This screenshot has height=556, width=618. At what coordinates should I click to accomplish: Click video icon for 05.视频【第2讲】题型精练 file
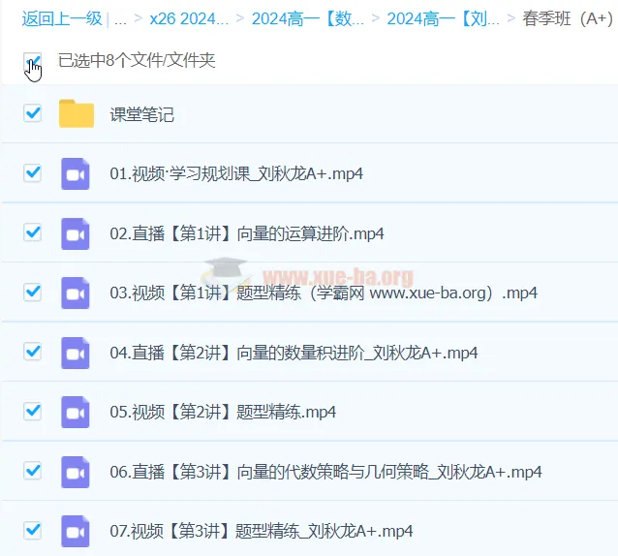click(x=76, y=412)
